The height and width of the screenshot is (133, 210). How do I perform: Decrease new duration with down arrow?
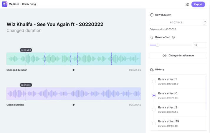(205, 24)
